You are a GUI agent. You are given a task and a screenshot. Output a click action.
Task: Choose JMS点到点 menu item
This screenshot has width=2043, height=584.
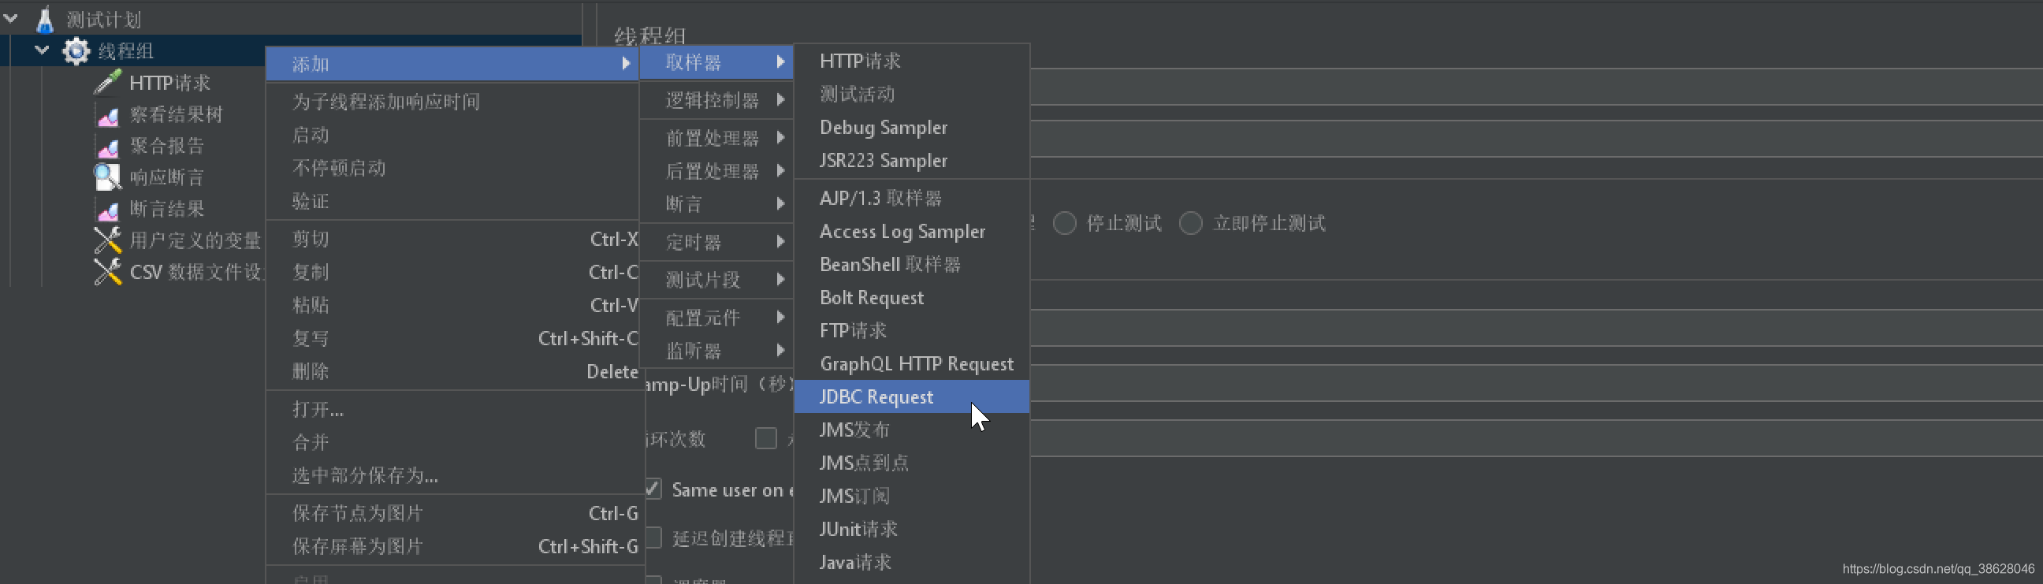[911, 463]
